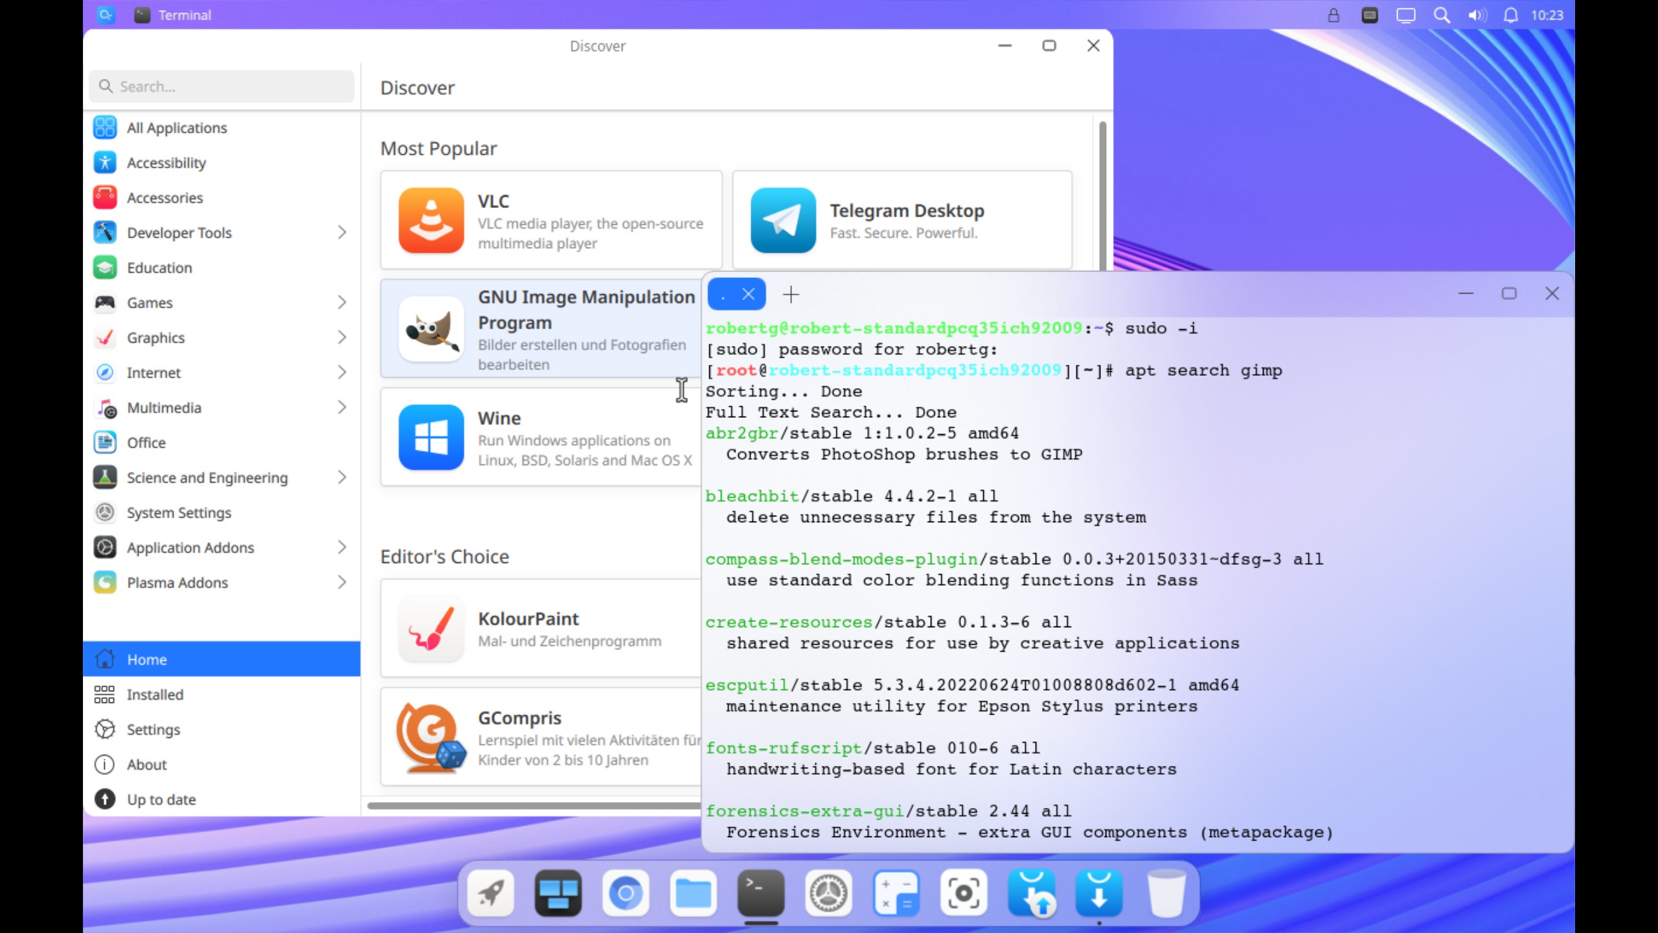Open the About page in Discover
The width and height of the screenshot is (1658, 933).
[221, 764]
